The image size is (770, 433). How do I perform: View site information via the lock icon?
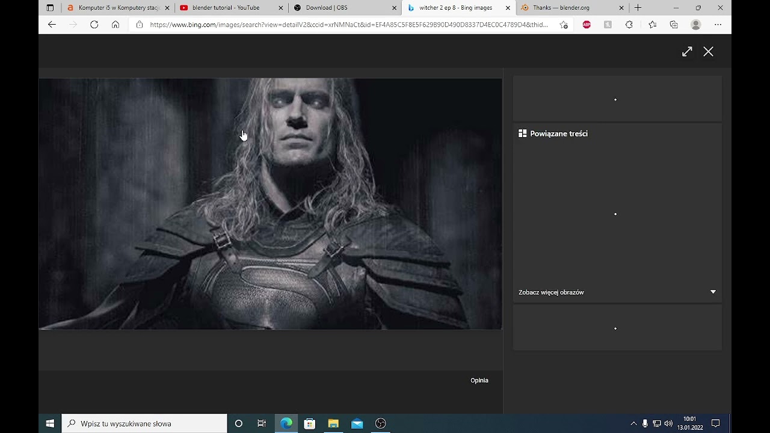[140, 25]
